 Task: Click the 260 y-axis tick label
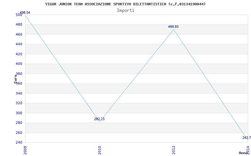pos(19,133)
